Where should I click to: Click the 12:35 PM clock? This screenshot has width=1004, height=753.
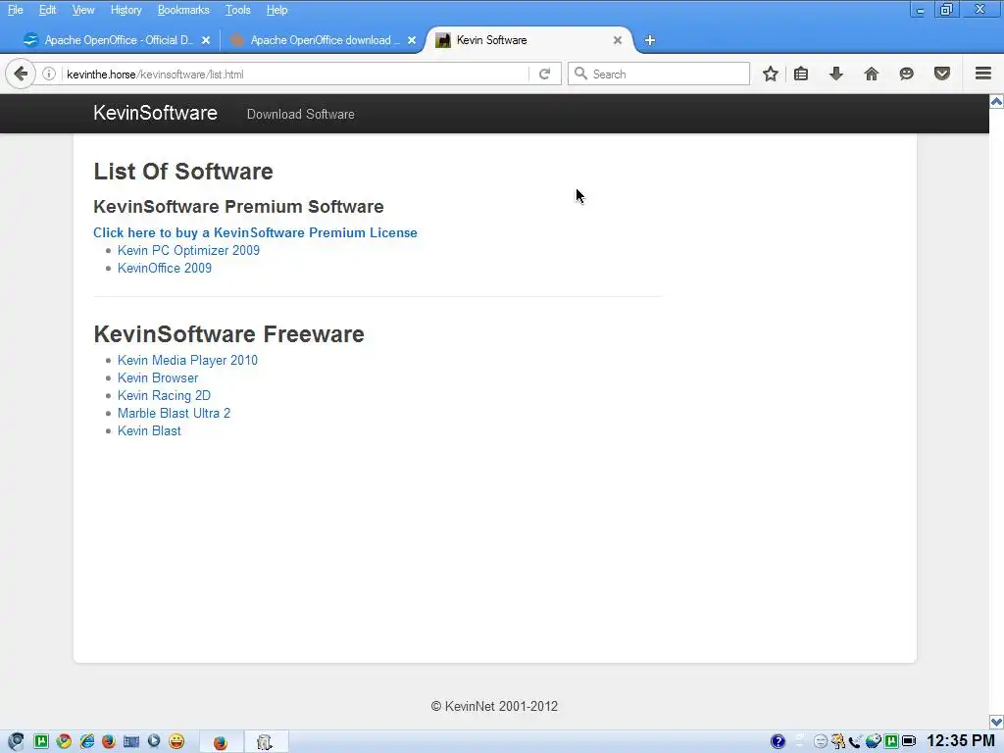961,741
